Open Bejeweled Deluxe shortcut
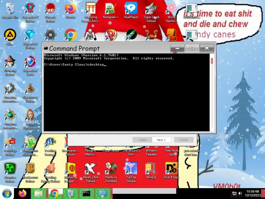The height and width of the screenshot is (199, 265). 30,39
